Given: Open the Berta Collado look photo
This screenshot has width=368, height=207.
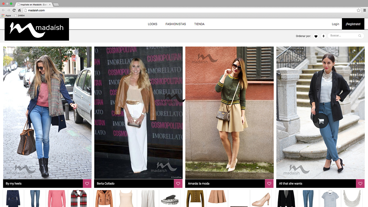Looking at the screenshot, I should tap(138, 113).
